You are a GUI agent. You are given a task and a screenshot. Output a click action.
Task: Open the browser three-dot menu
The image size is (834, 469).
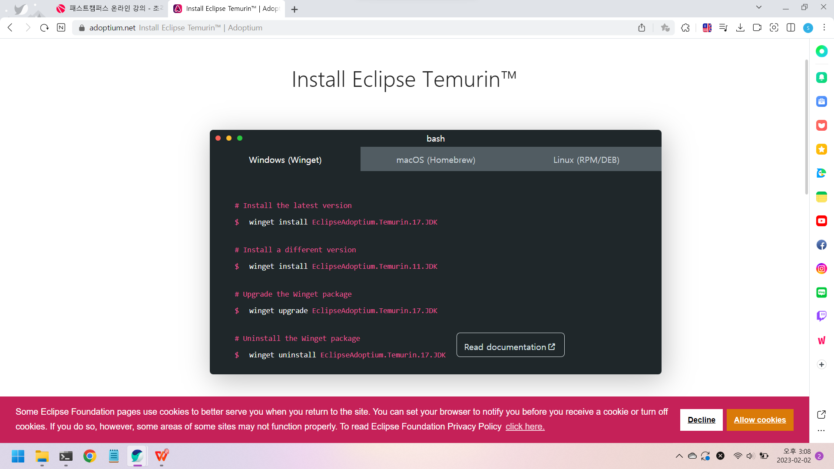[x=824, y=27]
